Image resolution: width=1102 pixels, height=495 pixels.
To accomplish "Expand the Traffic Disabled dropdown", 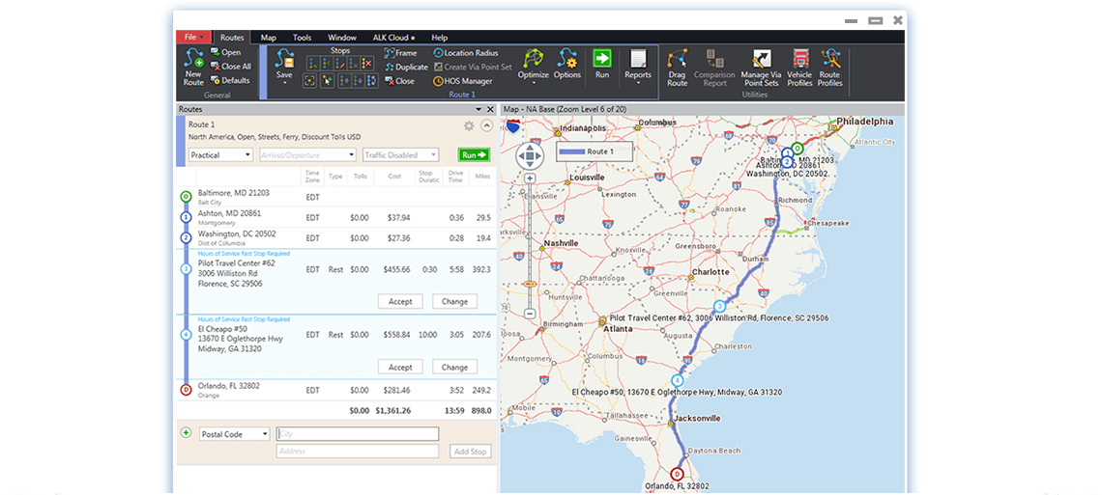I will [x=402, y=154].
